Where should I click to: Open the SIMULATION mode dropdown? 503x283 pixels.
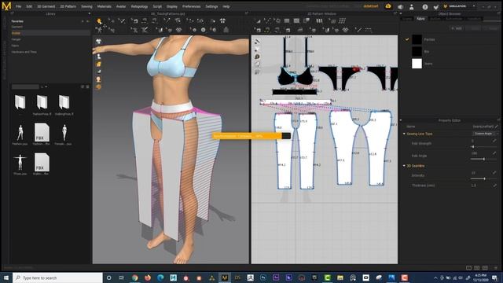(474, 6)
